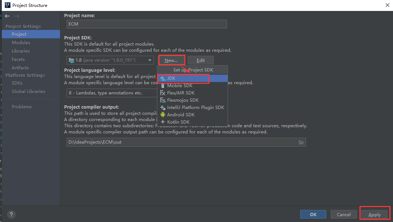Click the Cancel button
The width and height of the screenshot is (393, 222).
(343, 214)
